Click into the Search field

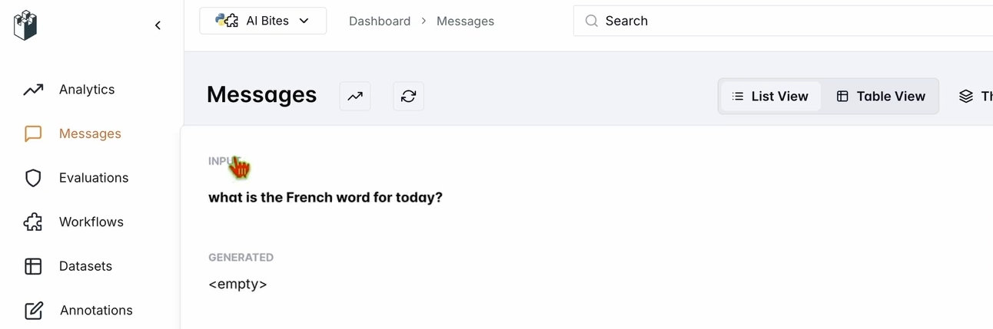tap(783, 21)
